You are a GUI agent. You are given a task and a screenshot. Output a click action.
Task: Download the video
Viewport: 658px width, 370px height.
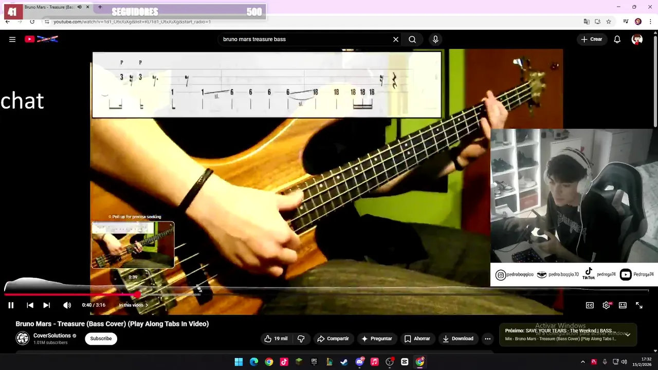point(458,339)
